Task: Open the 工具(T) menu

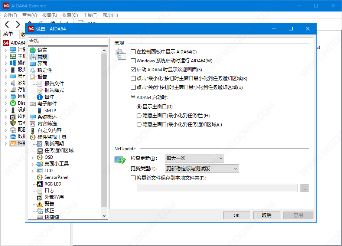Action: (90, 15)
